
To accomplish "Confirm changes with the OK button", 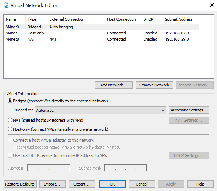I will (x=112, y=184).
